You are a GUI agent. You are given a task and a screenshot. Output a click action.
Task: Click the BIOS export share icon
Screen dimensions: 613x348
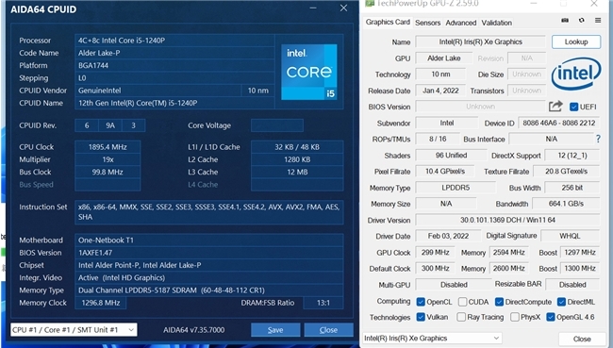tap(555, 106)
